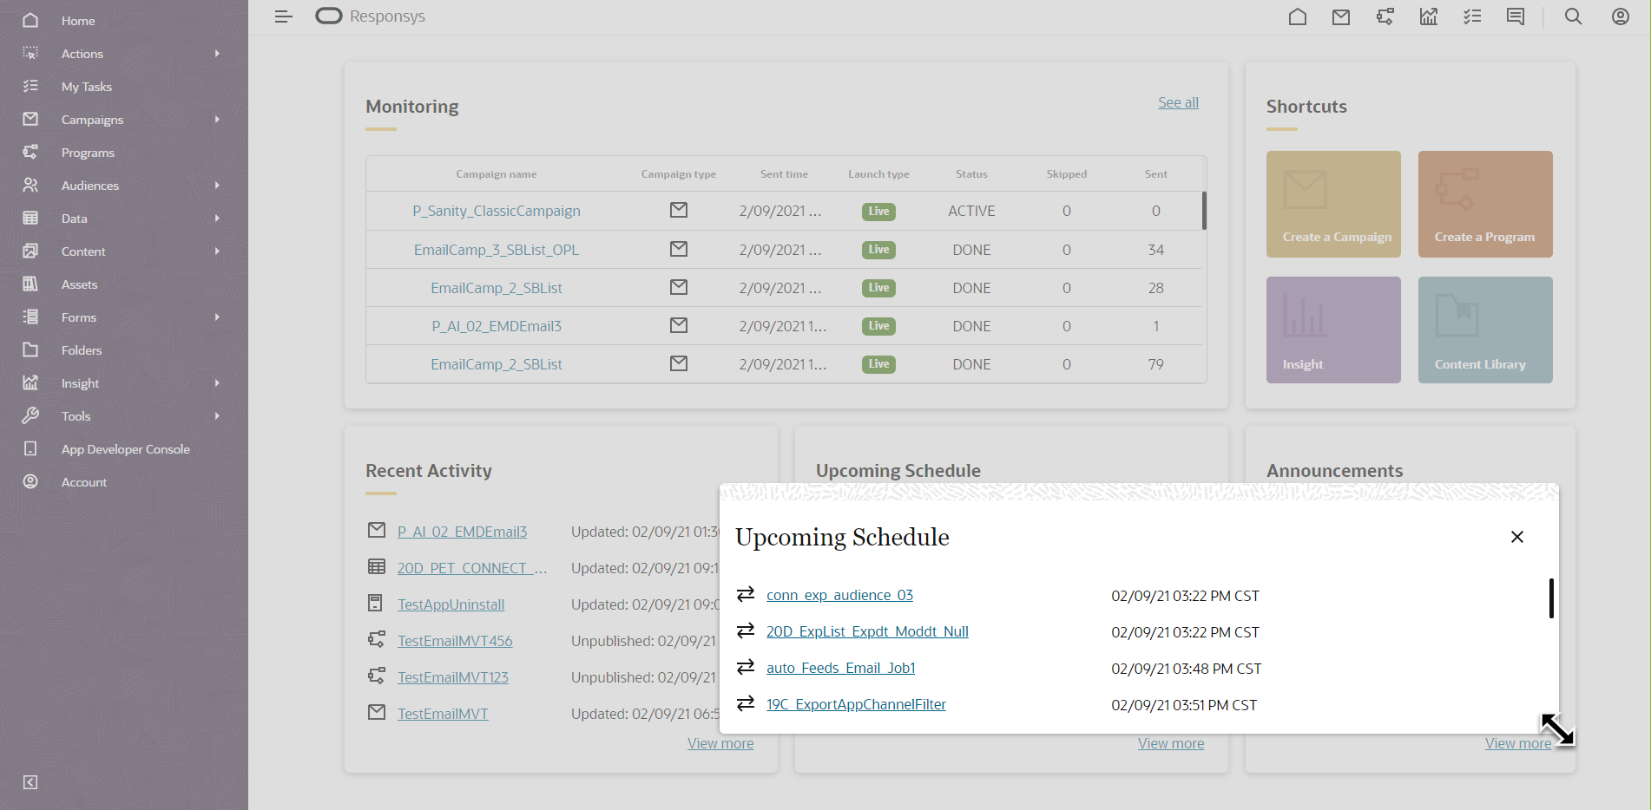Toggle the hamburger menu next to Responsys
Screen dimensions: 1651x810
[283, 16]
